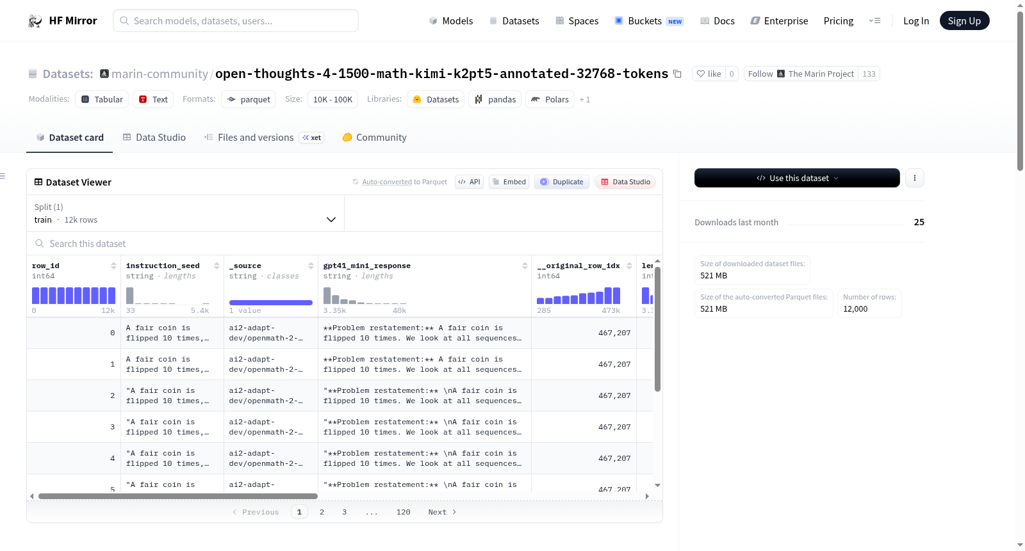The image size is (1025, 551).
Task: Click the marin-community organization avatar
Action: [104, 74]
